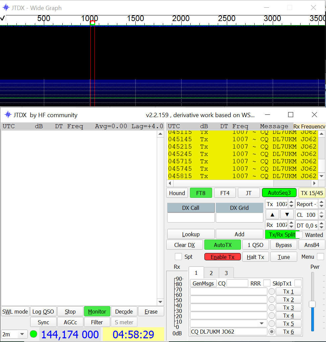
Task: Adjust the Pwr slider handle
Action: (312, 304)
